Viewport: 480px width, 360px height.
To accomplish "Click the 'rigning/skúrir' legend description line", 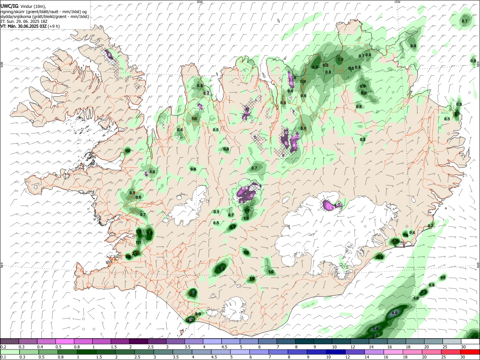I will [44, 11].
